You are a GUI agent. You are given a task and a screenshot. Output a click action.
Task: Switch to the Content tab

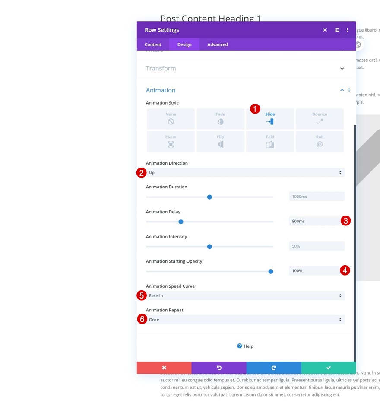[153, 44]
